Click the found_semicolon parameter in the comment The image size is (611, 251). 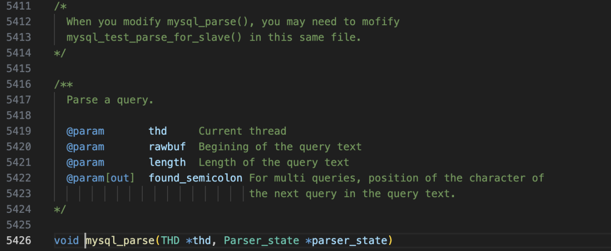(x=195, y=178)
